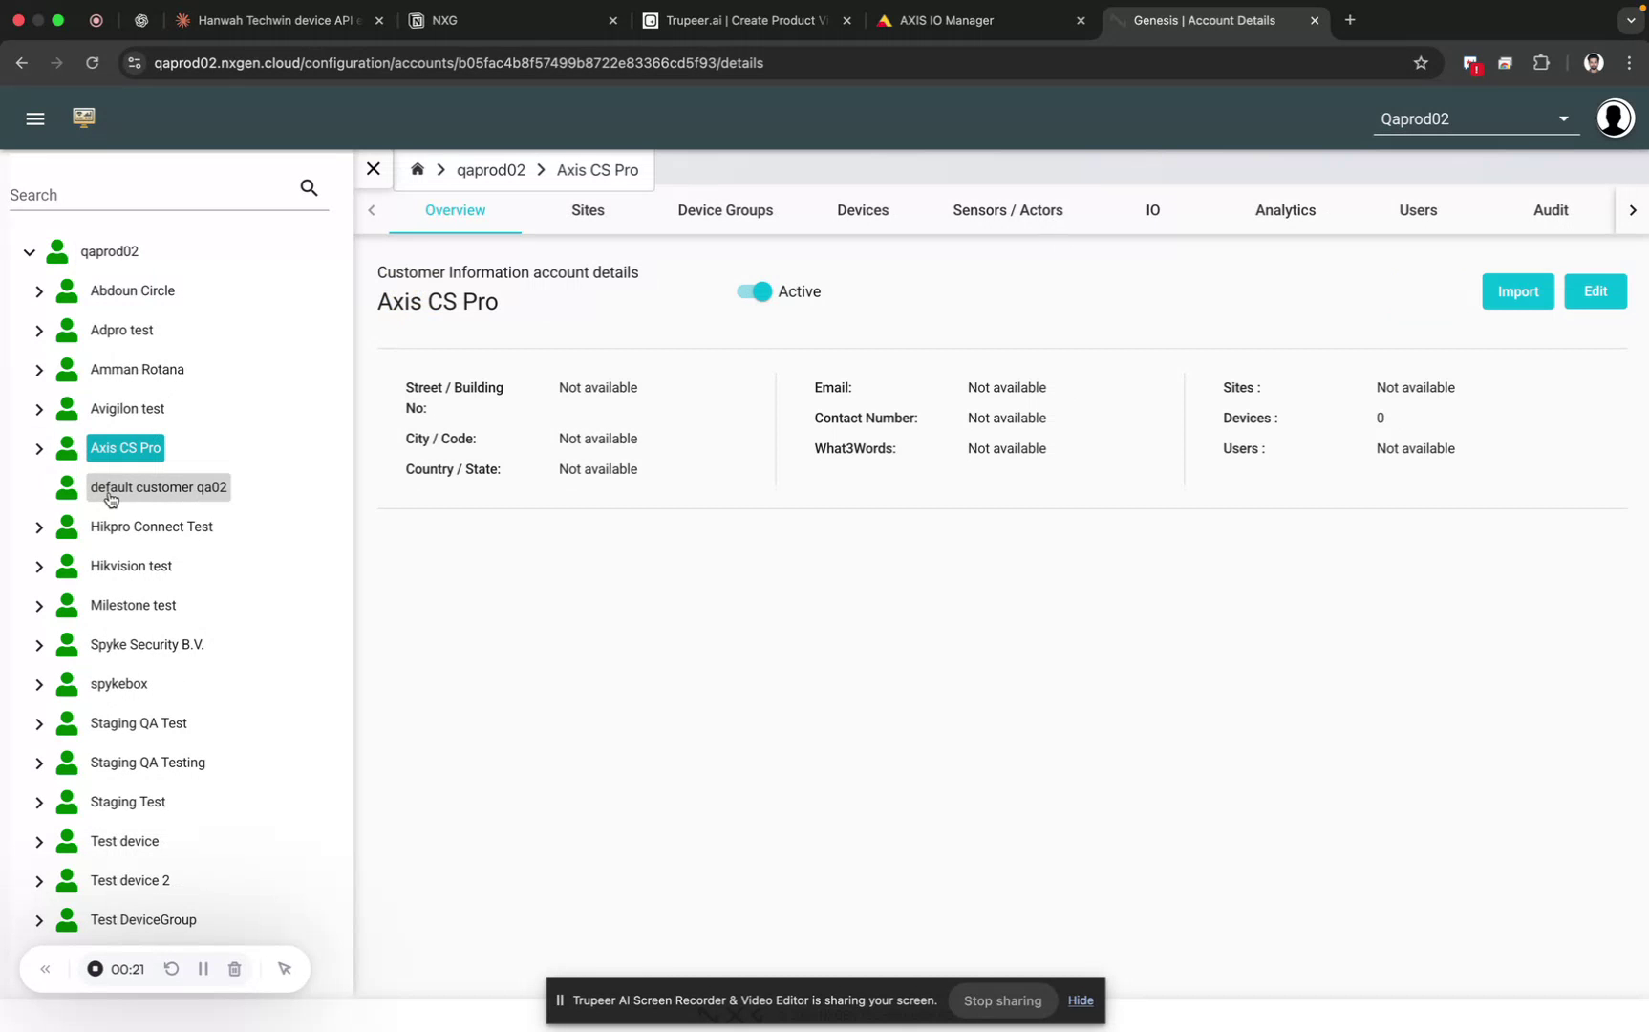Image resolution: width=1649 pixels, height=1032 pixels.
Task: Pause the screen recording
Action: [203, 968]
